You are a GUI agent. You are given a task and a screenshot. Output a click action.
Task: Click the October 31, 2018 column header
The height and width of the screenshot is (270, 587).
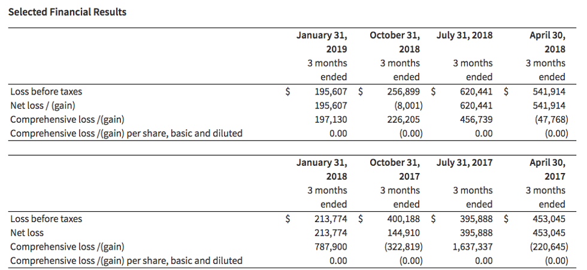(x=395, y=42)
